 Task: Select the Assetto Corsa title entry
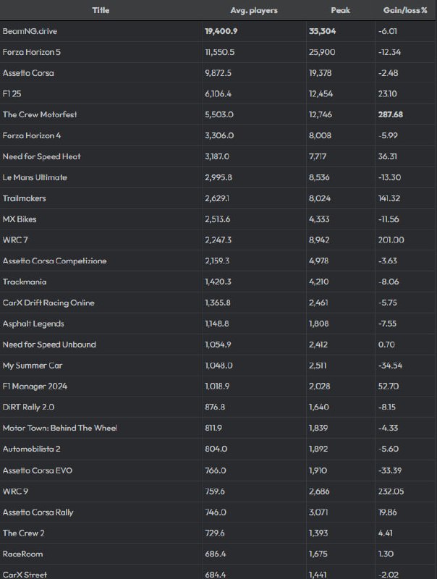[x=28, y=73]
